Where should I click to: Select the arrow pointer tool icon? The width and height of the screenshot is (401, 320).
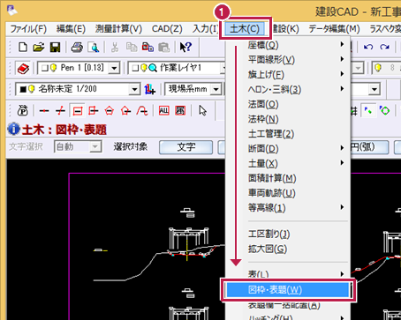point(203,111)
